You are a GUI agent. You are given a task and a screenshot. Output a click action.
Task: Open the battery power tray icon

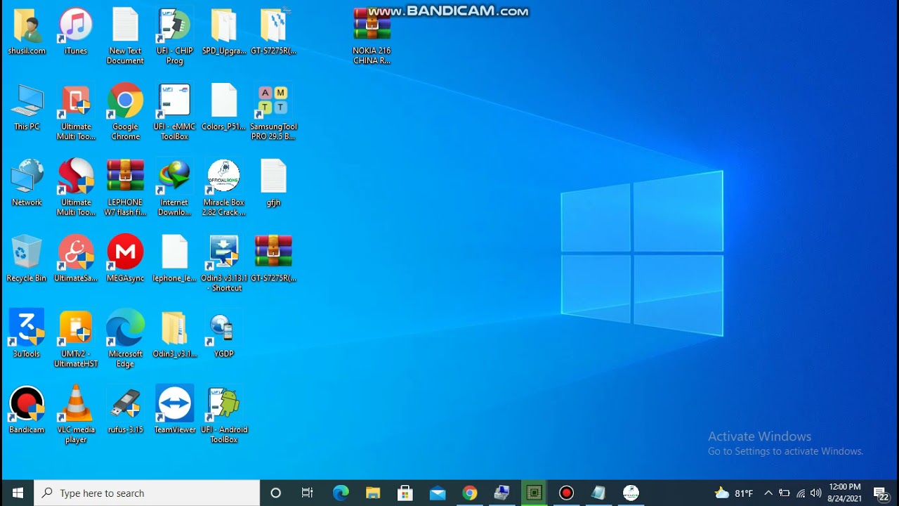[x=785, y=493]
